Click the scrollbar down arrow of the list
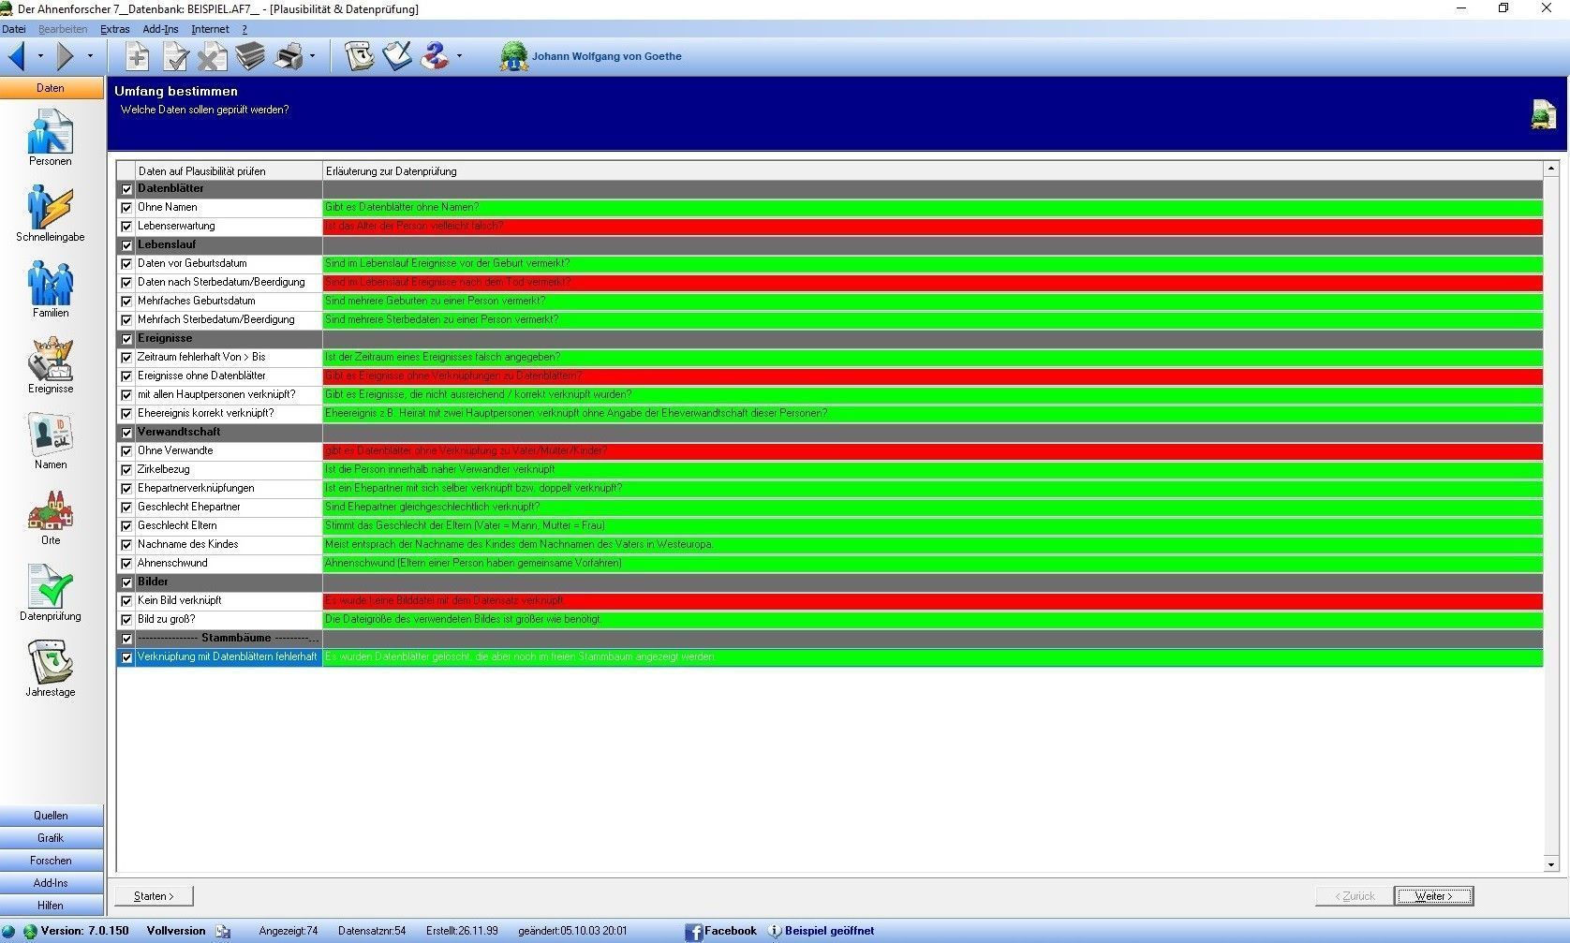Screen dimensions: 1570x943 point(1551,864)
